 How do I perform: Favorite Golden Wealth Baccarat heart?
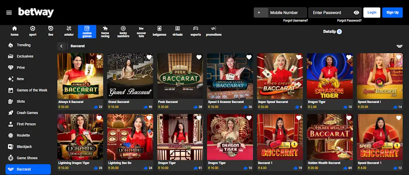pos(349,118)
